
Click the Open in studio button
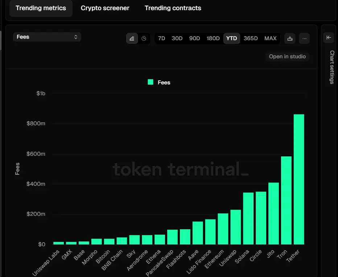coord(287,56)
